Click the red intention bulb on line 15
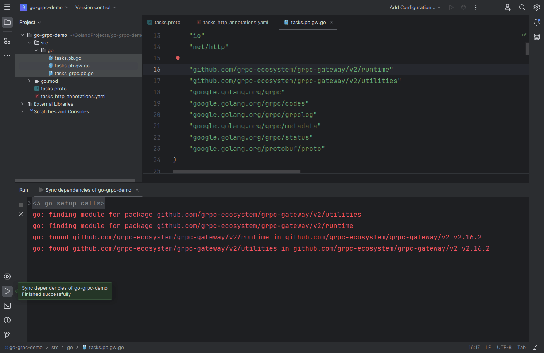Viewport: 544px width, 353px height. [x=178, y=58]
